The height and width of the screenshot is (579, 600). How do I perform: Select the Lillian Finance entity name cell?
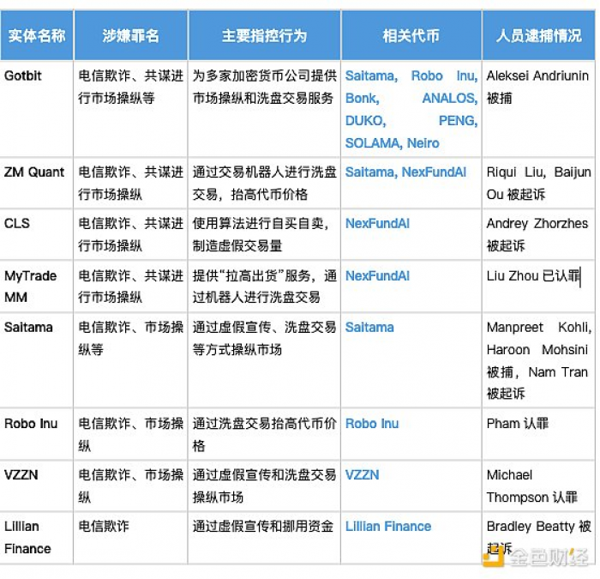point(37,538)
